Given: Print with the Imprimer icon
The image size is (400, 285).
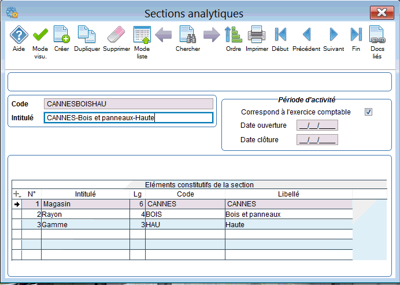Looking at the screenshot, I should (257, 34).
